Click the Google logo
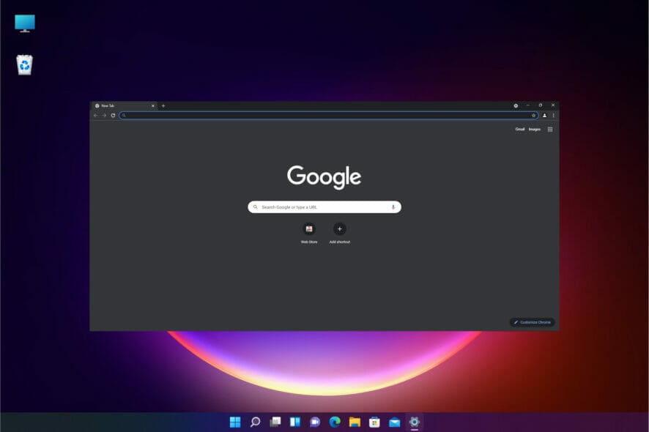Image resolution: width=649 pixels, height=432 pixels. pyautogui.click(x=324, y=177)
